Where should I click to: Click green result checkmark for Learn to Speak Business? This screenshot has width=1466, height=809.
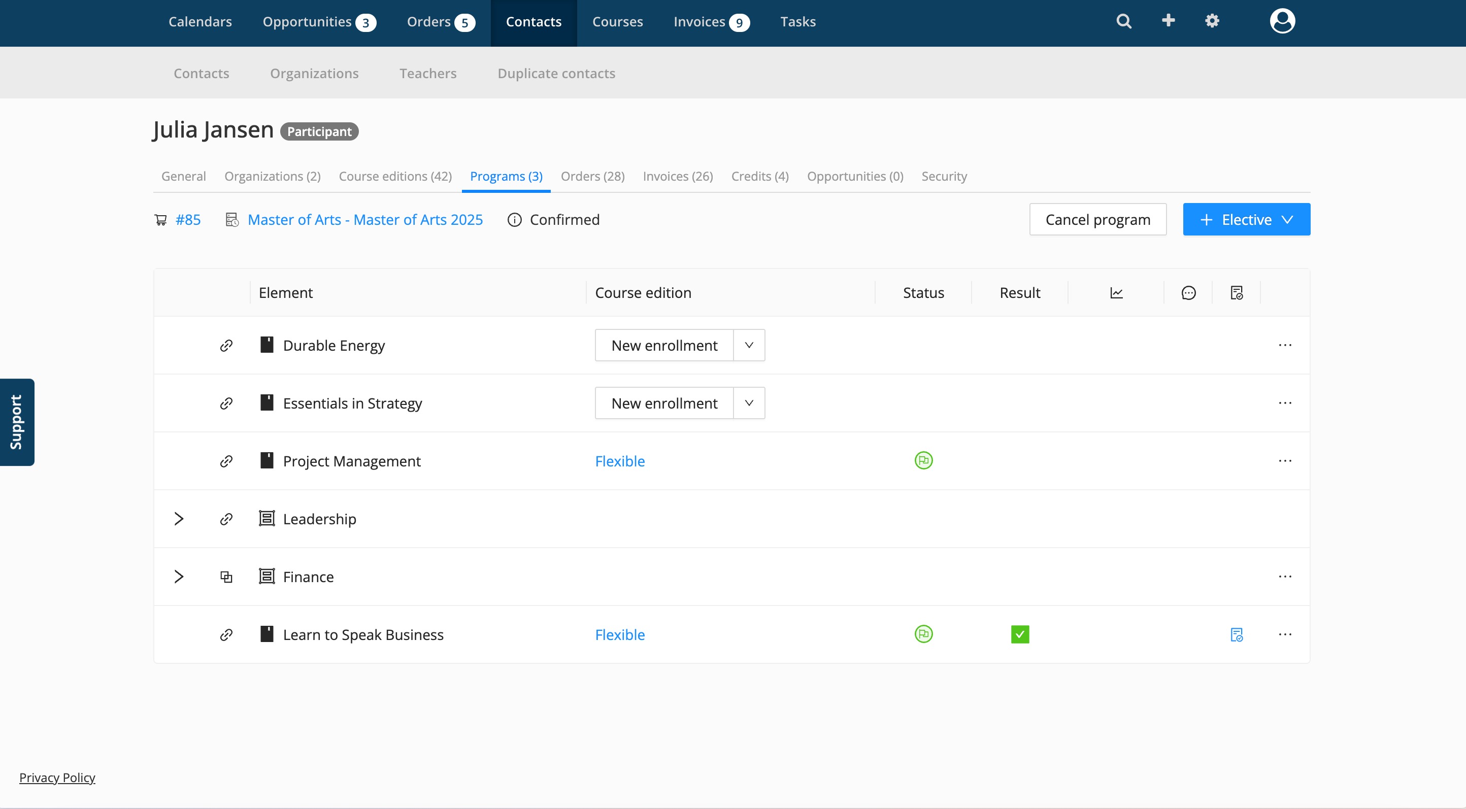click(1019, 634)
